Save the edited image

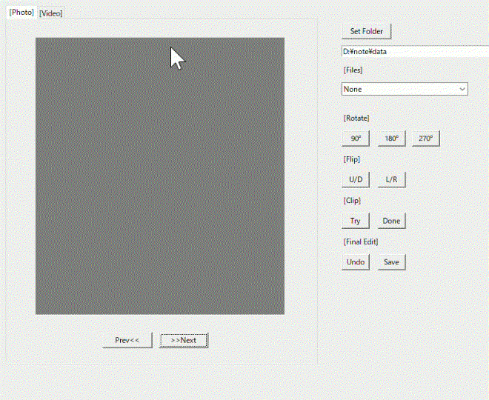pyautogui.click(x=391, y=262)
